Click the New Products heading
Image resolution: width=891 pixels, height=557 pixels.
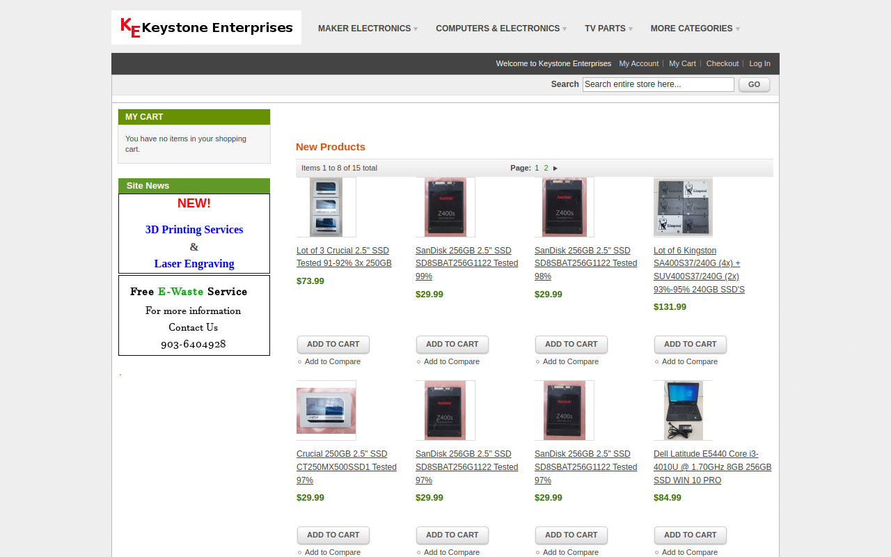point(331,147)
